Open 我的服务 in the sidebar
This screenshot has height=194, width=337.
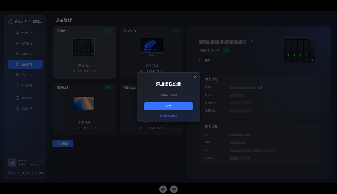25,33
